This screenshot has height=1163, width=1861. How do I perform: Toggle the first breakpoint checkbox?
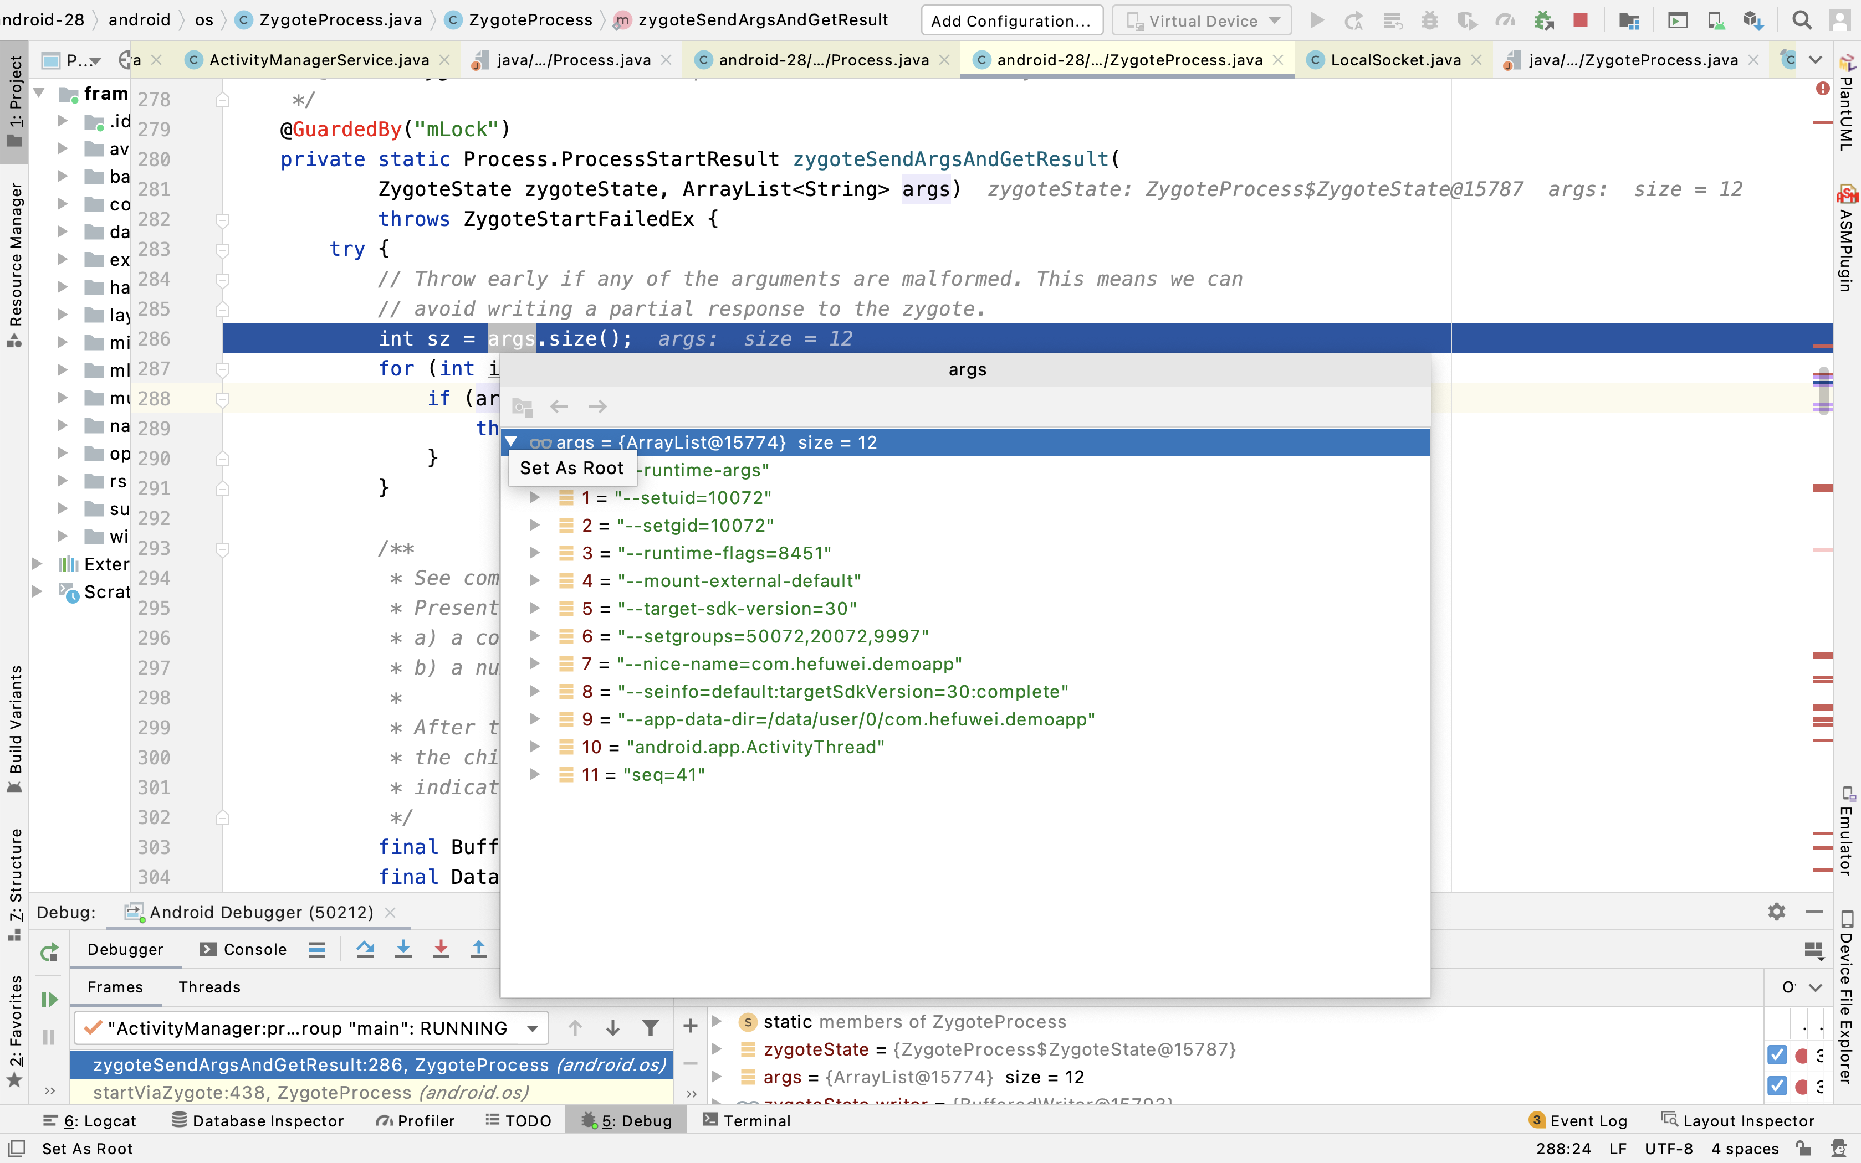coord(1777,1056)
